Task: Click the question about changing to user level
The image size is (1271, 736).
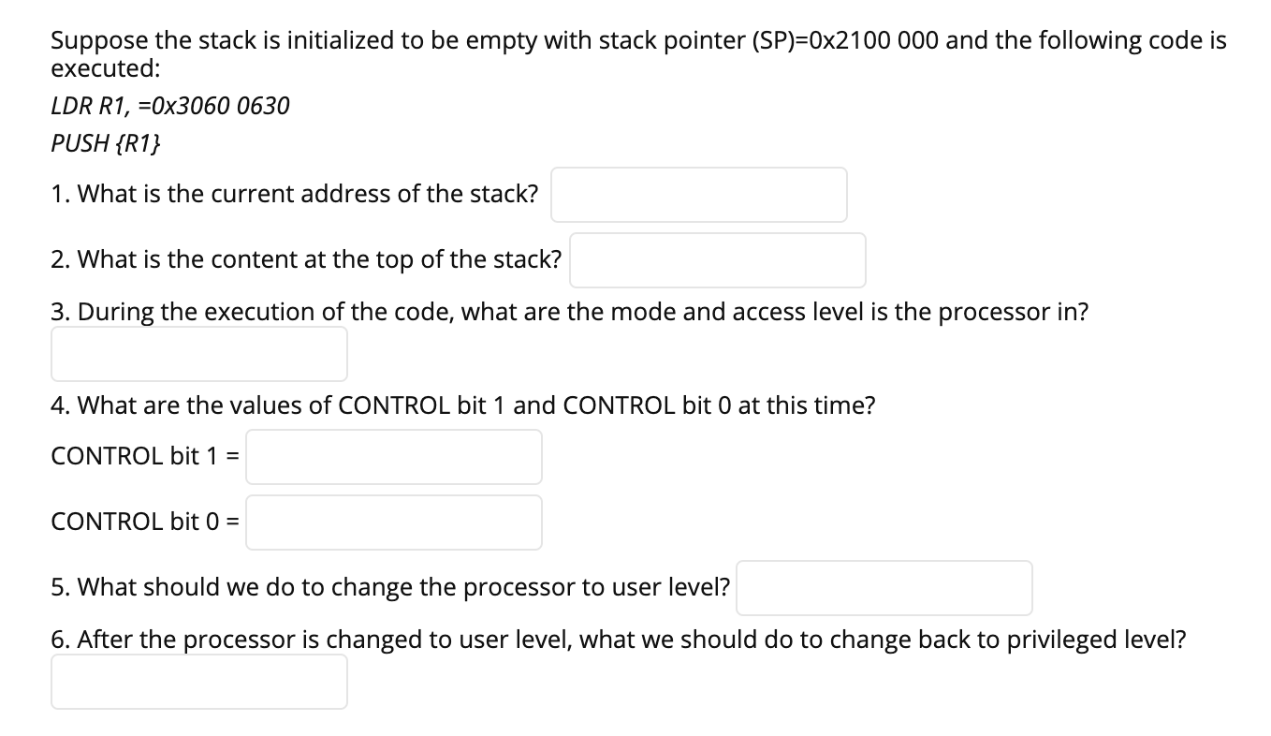Action: tap(391, 587)
